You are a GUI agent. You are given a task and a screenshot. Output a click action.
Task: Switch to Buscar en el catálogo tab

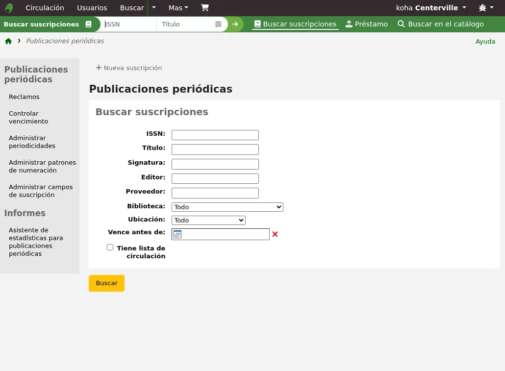point(441,24)
